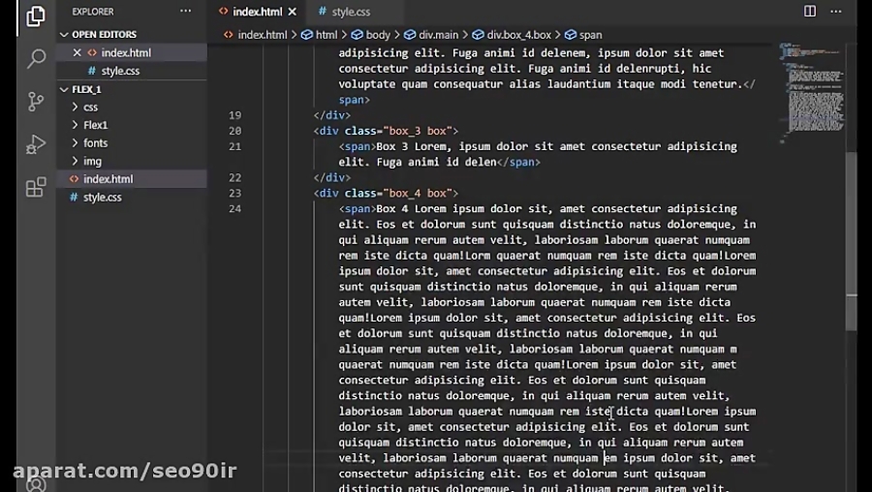Open Explorer panel ellipsis menu
The height and width of the screenshot is (492, 872).
pyautogui.click(x=185, y=12)
